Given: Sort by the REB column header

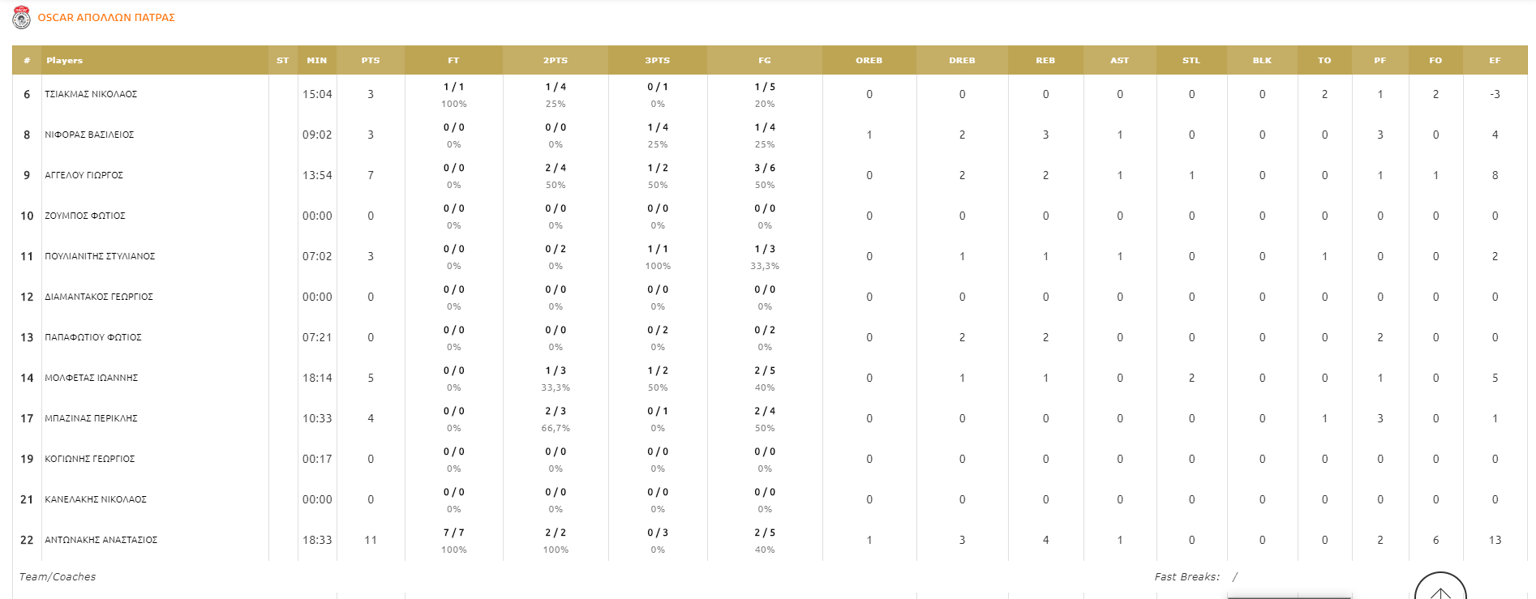Looking at the screenshot, I should tap(1045, 61).
